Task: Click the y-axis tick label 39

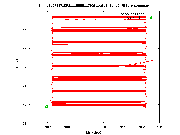Action: pos(24,123)
